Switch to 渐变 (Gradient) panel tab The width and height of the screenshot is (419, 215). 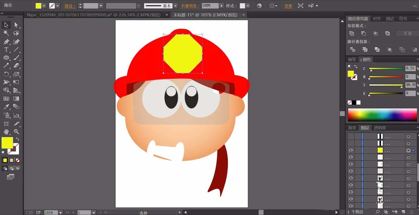point(352,128)
